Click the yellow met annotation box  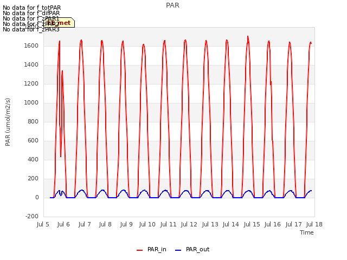click(x=59, y=23)
